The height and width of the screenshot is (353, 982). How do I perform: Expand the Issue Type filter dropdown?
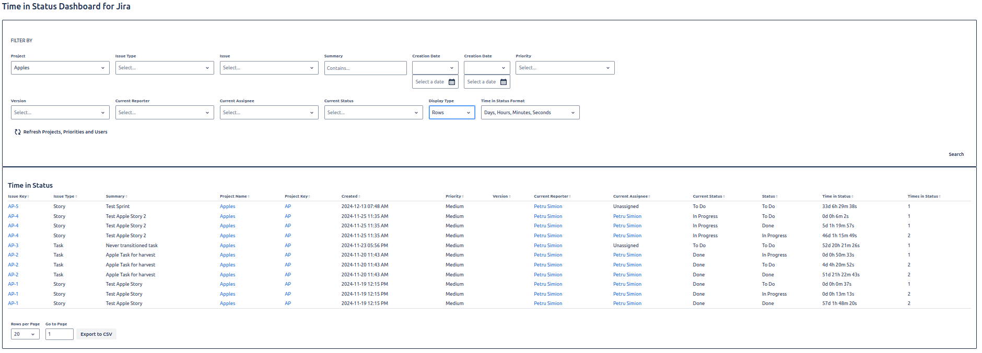point(165,68)
